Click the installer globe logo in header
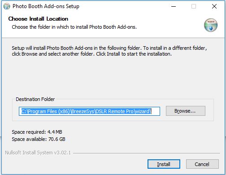 click(x=211, y=25)
